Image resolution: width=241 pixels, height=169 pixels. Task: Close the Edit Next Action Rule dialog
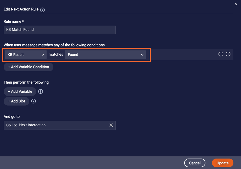click(236, 4)
